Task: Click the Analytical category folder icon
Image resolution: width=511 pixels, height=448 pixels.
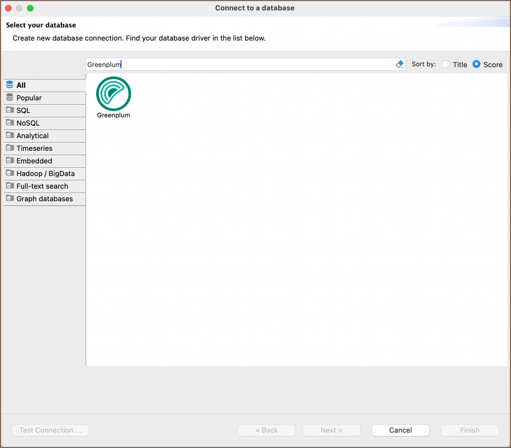Action: pyautogui.click(x=10, y=135)
